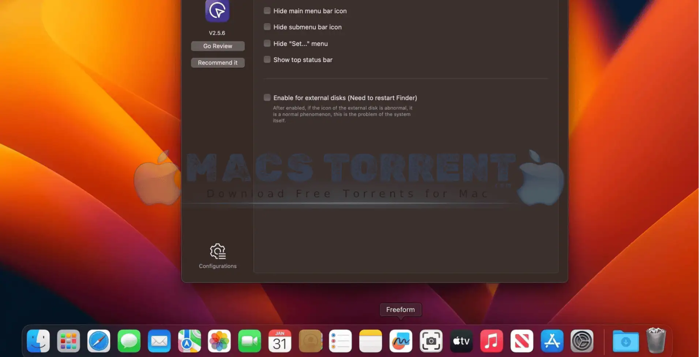This screenshot has height=357, width=699.
Task: Toggle Hide submenu bar icon checkbox
Action: click(267, 27)
